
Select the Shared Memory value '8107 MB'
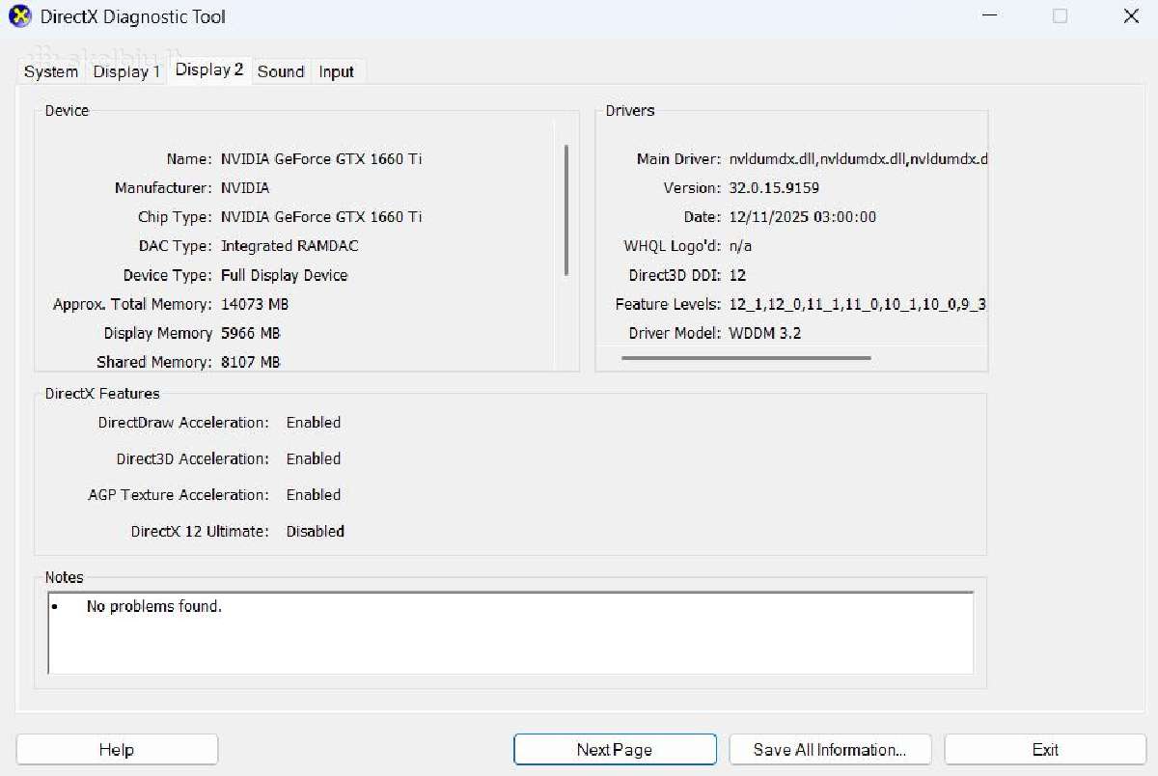click(x=251, y=362)
